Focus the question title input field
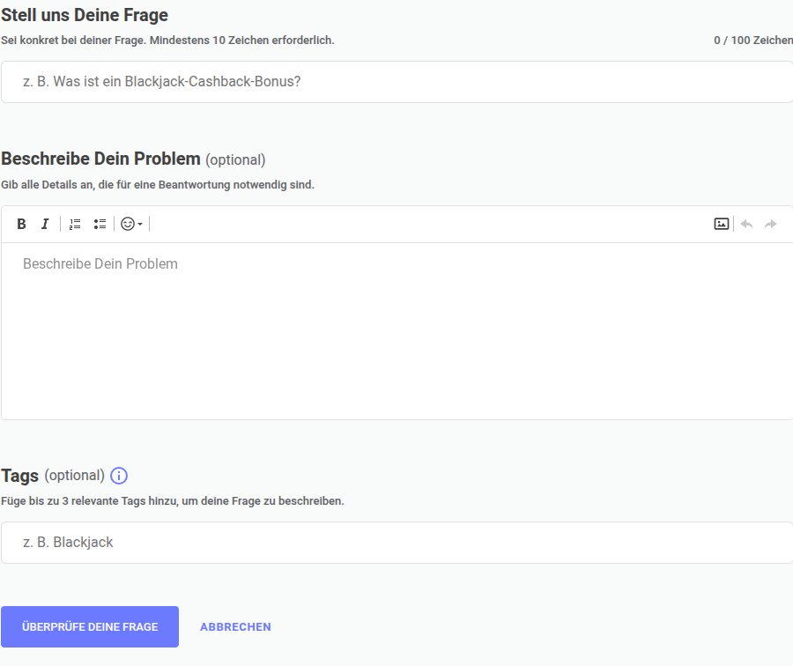 click(397, 82)
